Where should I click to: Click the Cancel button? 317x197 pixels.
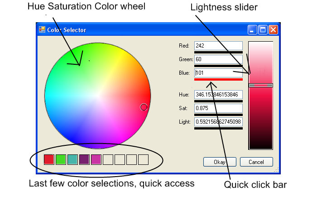[256, 162]
